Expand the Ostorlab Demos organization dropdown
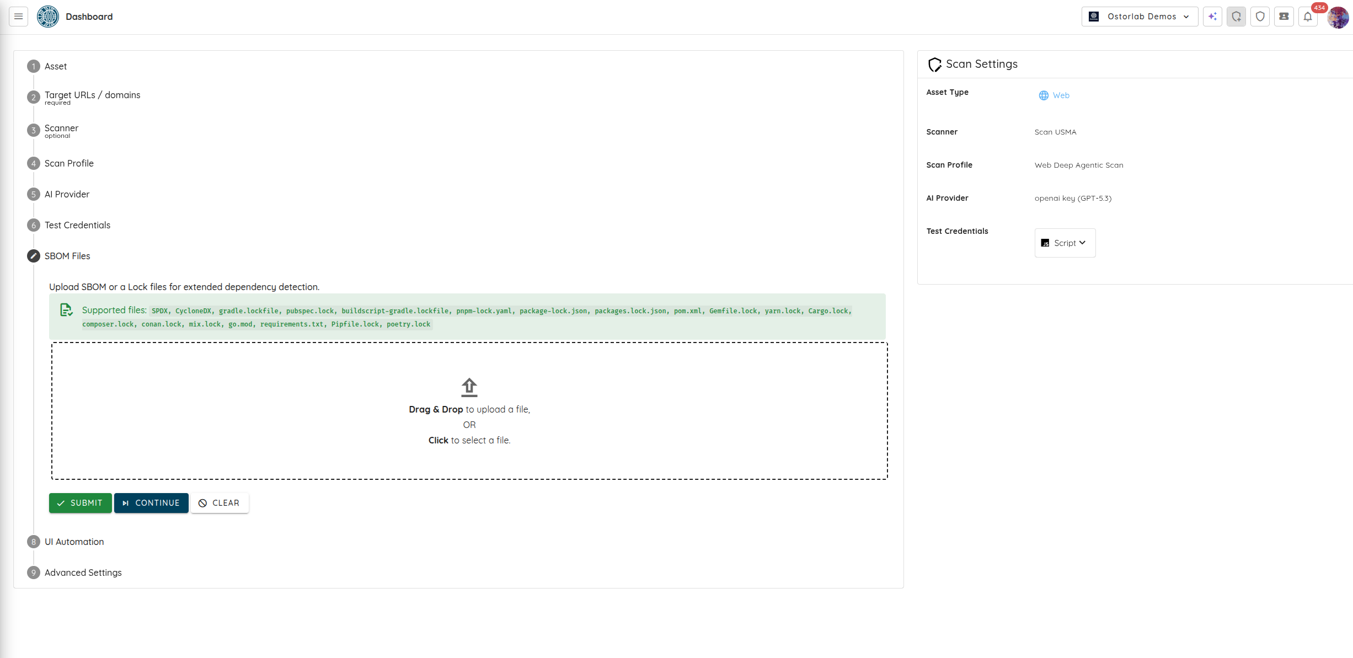The width and height of the screenshot is (1353, 658). coord(1138,17)
